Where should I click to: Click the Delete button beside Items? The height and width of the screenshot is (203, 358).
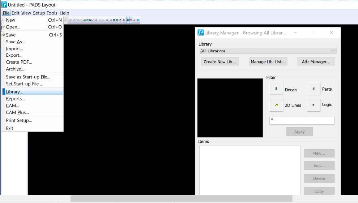click(x=319, y=178)
